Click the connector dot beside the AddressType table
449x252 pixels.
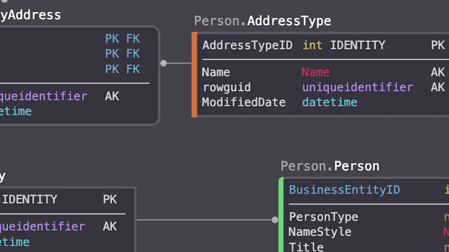tap(163, 63)
